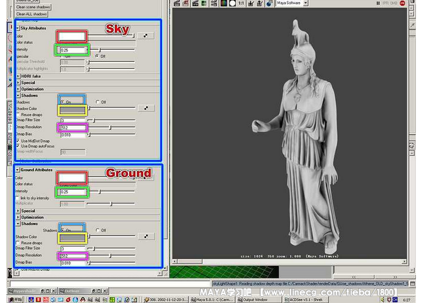Select Sky Shadows On radio button
The image size is (421, 303).
point(62,102)
